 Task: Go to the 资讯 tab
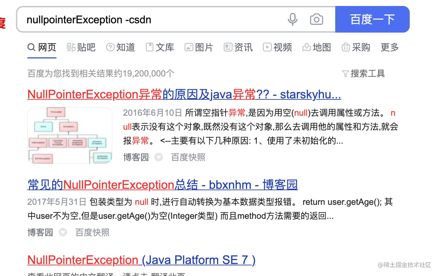[238, 47]
